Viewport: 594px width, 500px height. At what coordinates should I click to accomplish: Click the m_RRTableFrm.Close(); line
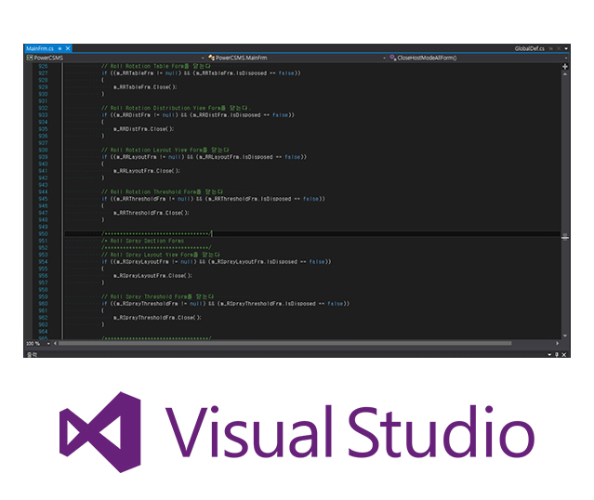click(x=145, y=87)
